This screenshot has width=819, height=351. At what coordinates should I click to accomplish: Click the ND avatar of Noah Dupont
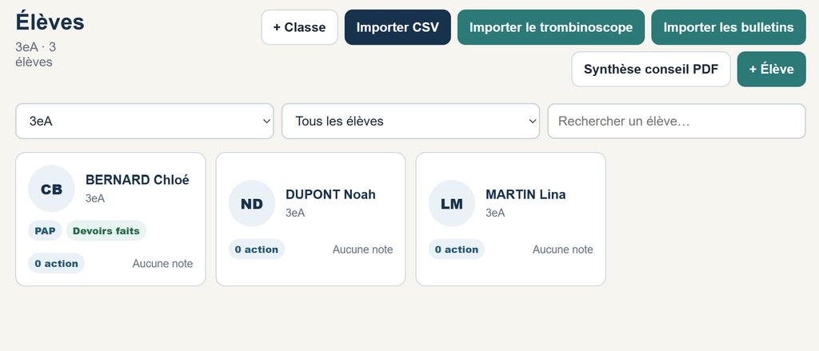[x=252, y=203]
